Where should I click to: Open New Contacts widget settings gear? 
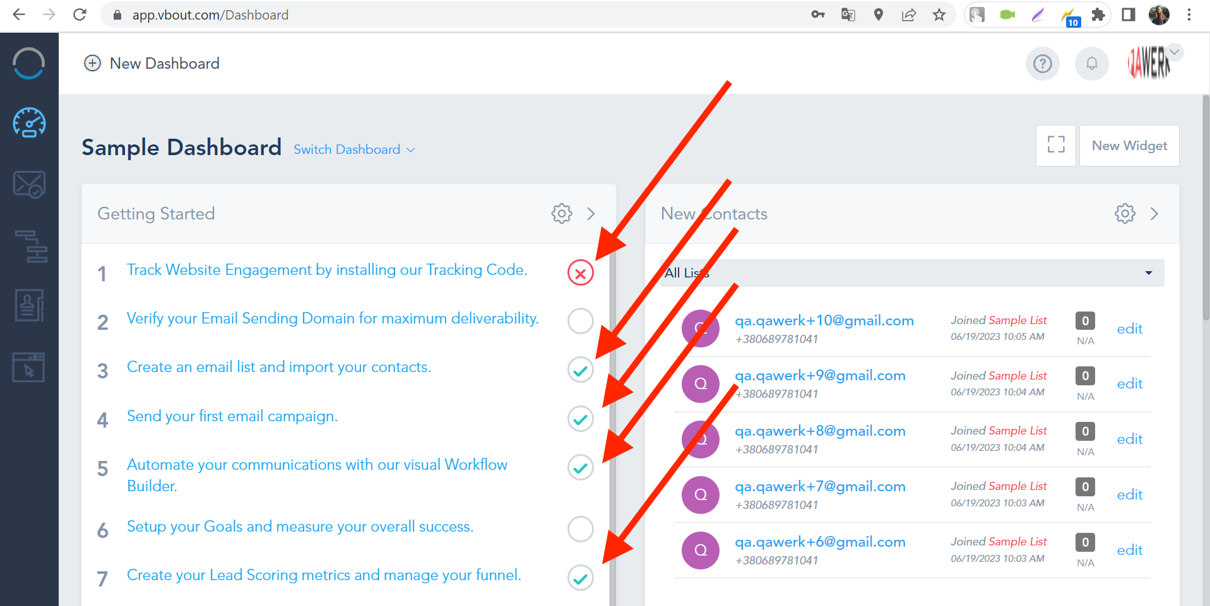1125,214
